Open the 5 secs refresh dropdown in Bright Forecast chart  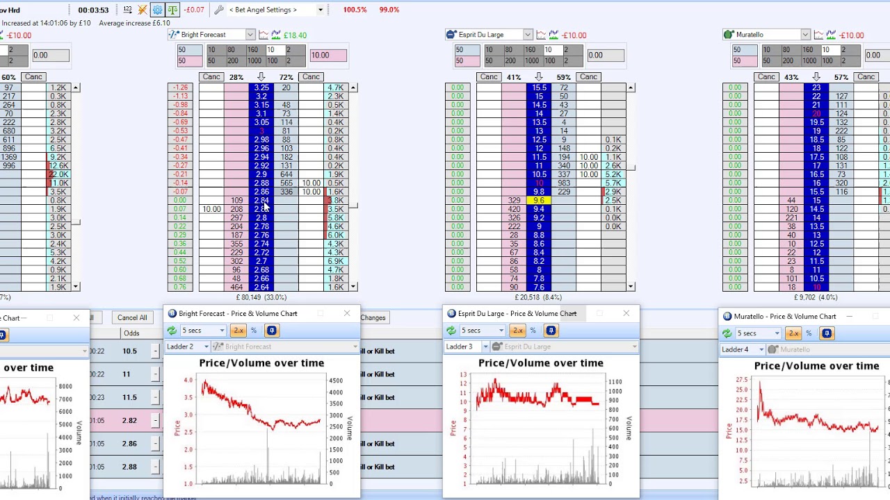click(222, 331)
